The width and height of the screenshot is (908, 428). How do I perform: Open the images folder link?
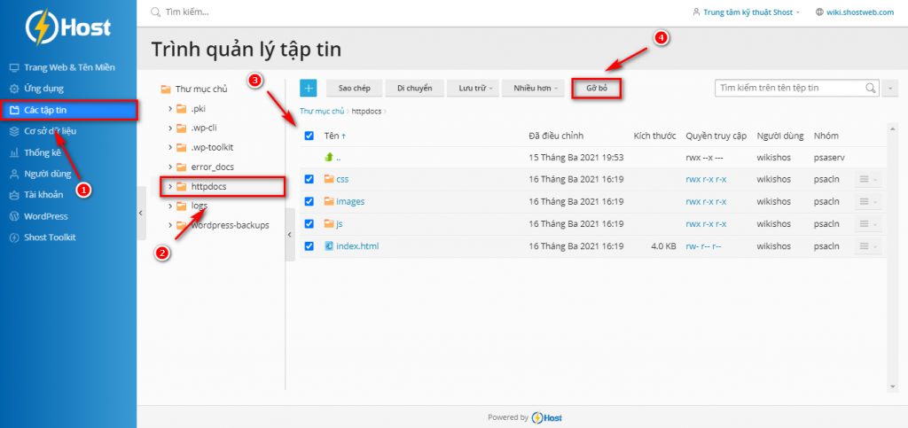(350, 201)
